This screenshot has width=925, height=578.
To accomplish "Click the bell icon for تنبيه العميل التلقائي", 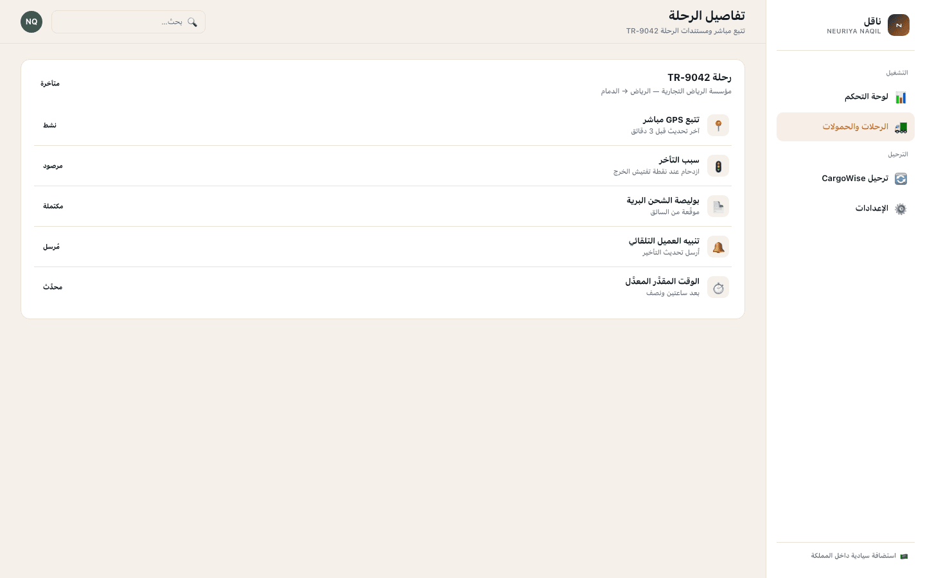I will 718,247.
